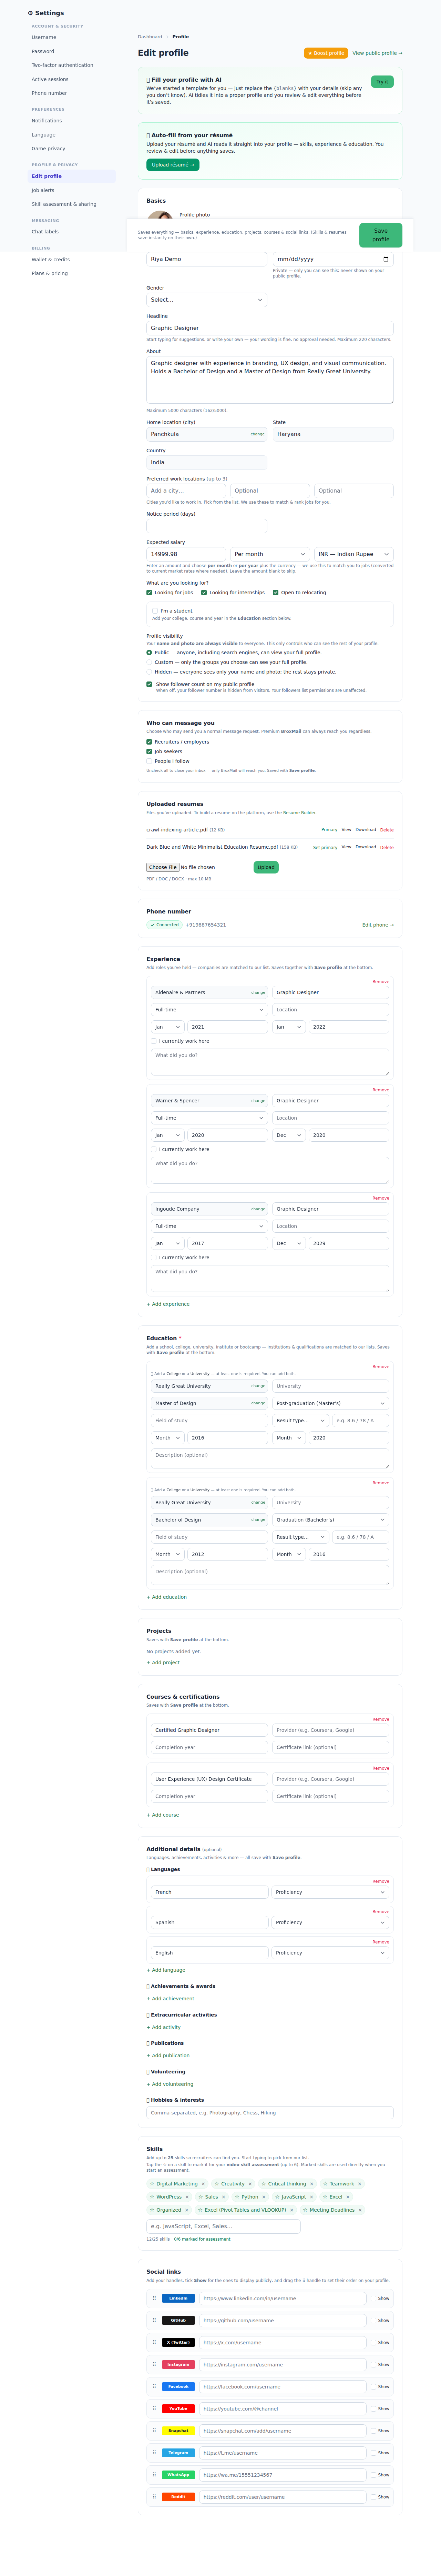The width and height of the screenshot is (441, 2576).
Task: Open Job alerts in sidebar
Action: [x=43, y=190]
